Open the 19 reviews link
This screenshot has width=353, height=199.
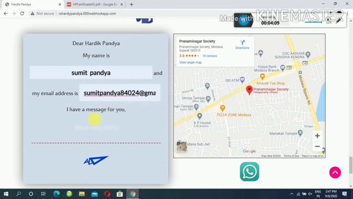pyautogui.click(x=210, y=56)
